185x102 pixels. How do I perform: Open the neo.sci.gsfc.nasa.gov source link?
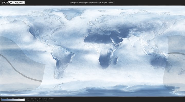click(x=33, y=100)
